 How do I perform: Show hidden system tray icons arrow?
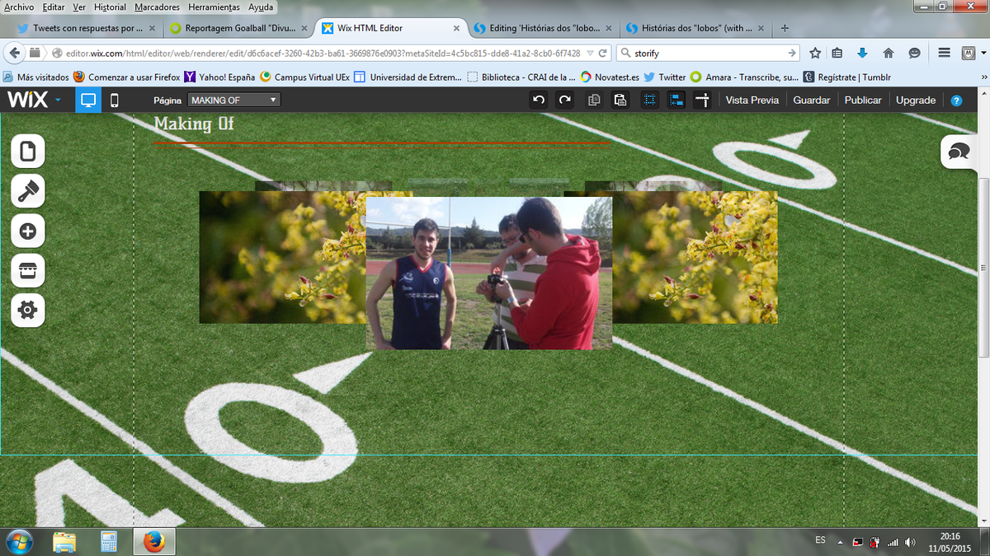tap(841, 542)
